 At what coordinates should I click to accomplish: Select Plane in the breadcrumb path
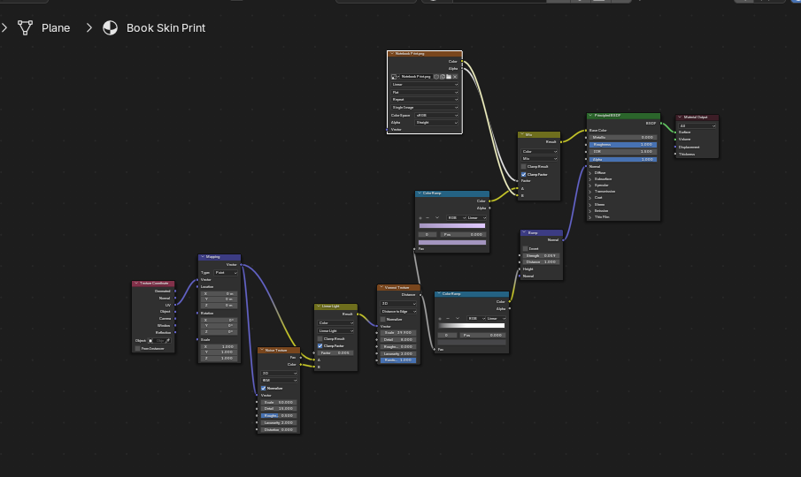click(55, 27)
